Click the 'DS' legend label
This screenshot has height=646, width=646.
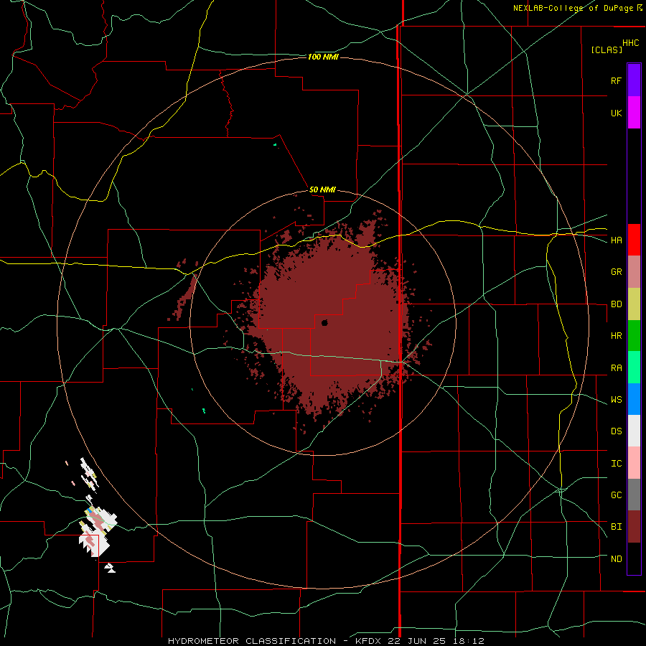pyautogui.click(x=616, y=431)
